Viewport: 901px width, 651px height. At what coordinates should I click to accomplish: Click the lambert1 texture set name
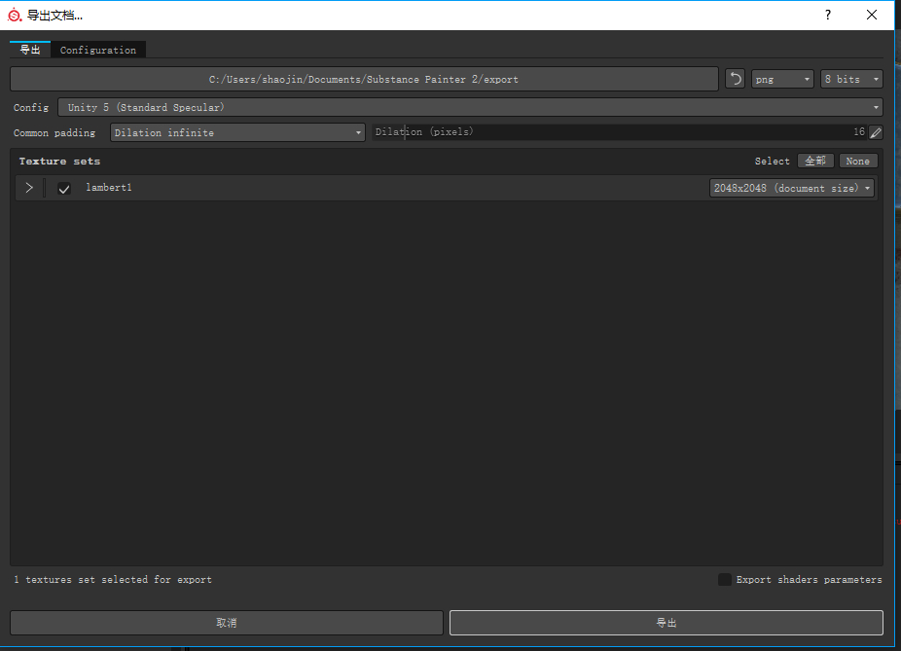click(109, 187)
